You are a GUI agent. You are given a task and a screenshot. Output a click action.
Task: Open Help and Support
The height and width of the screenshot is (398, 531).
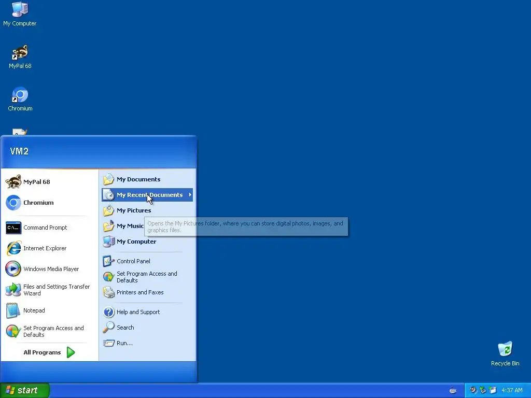147,312
